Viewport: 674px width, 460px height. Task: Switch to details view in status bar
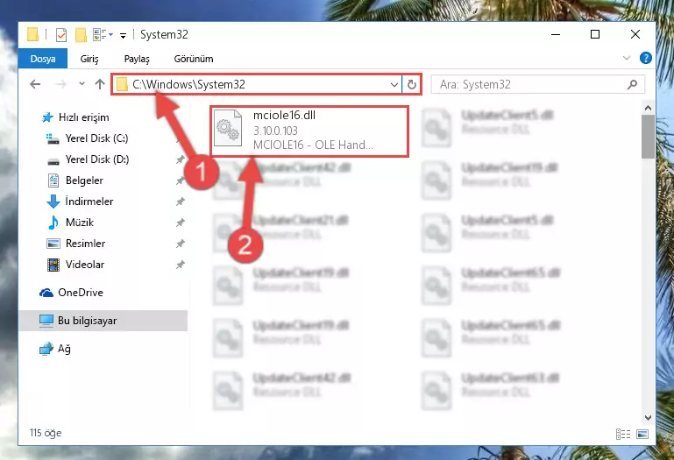click(623, 435)
